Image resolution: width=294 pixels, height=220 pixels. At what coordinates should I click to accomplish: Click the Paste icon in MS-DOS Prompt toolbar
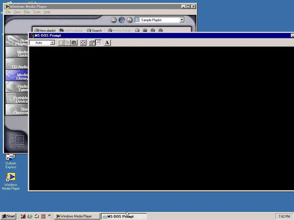(74, 43)
